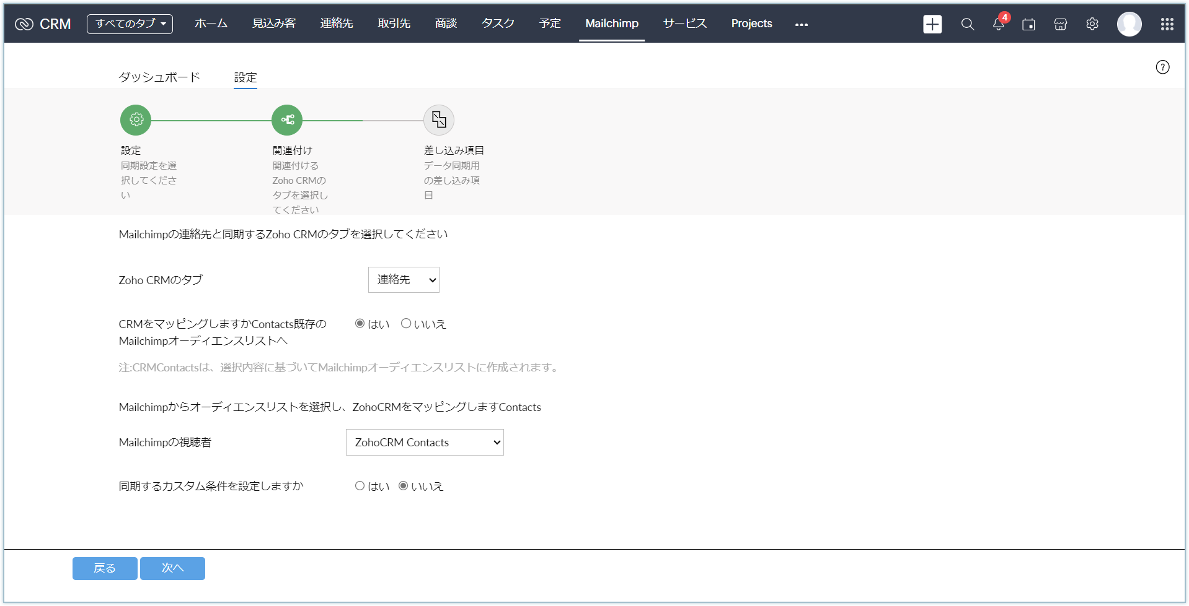Go to the ホーム tab
The image size is (1189, 606).
tap(211, 24)
